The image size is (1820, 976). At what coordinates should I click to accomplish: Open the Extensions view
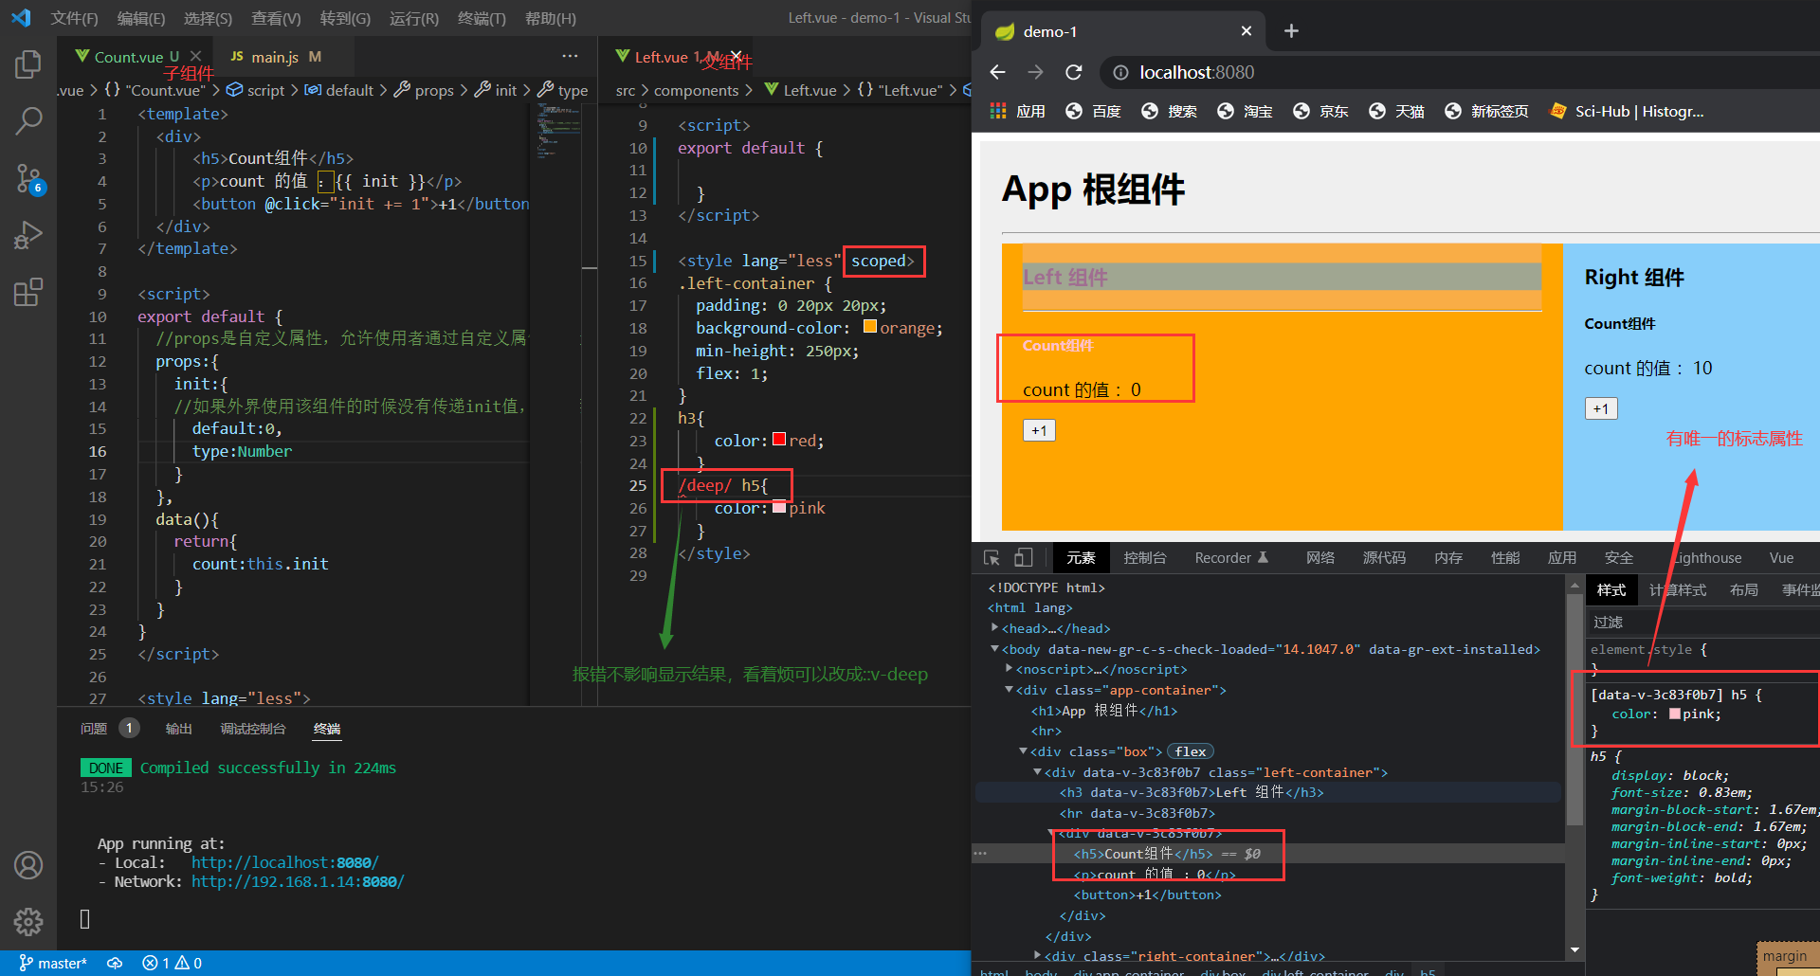28,292
